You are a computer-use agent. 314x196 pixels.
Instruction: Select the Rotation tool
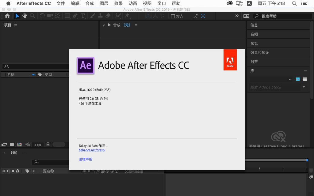pos(42,16)
